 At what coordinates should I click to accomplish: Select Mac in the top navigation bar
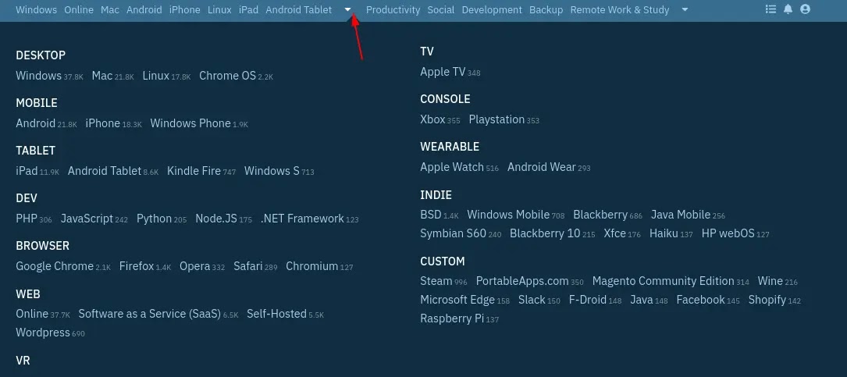pos(110,9)
